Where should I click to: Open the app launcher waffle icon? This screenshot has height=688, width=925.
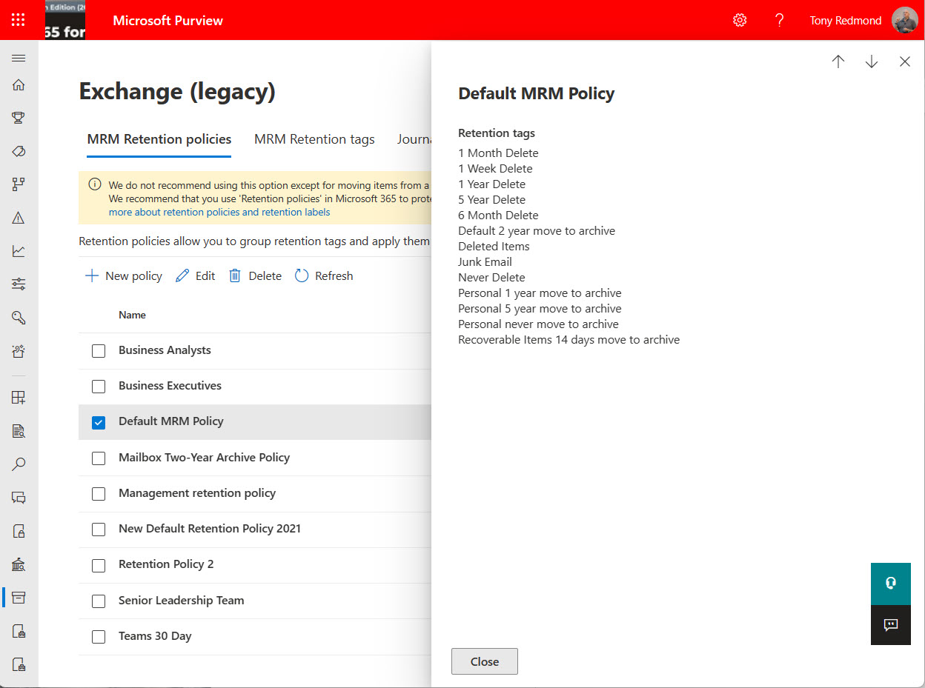[19, 20]
